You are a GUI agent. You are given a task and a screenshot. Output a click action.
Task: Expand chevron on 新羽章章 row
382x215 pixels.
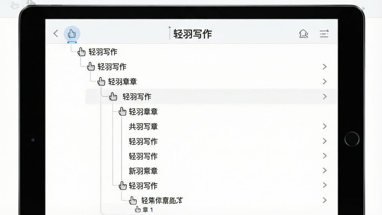pos(325,171)
